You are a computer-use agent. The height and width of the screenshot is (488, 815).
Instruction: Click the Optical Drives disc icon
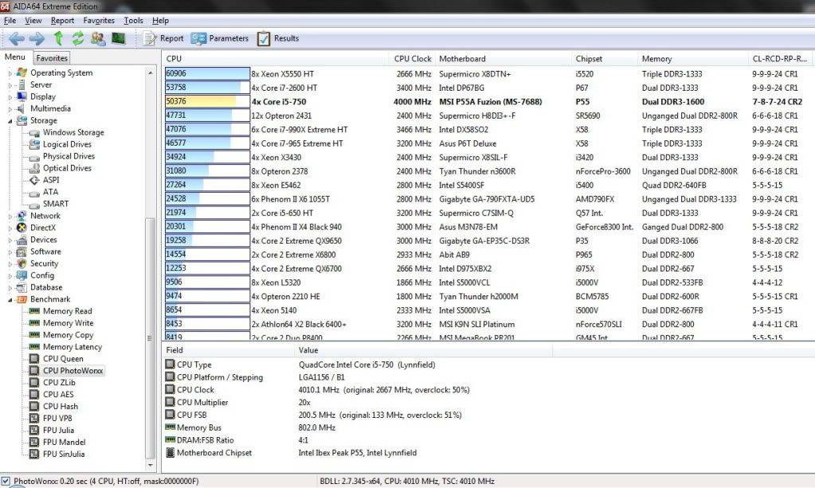tap(34, 168)
